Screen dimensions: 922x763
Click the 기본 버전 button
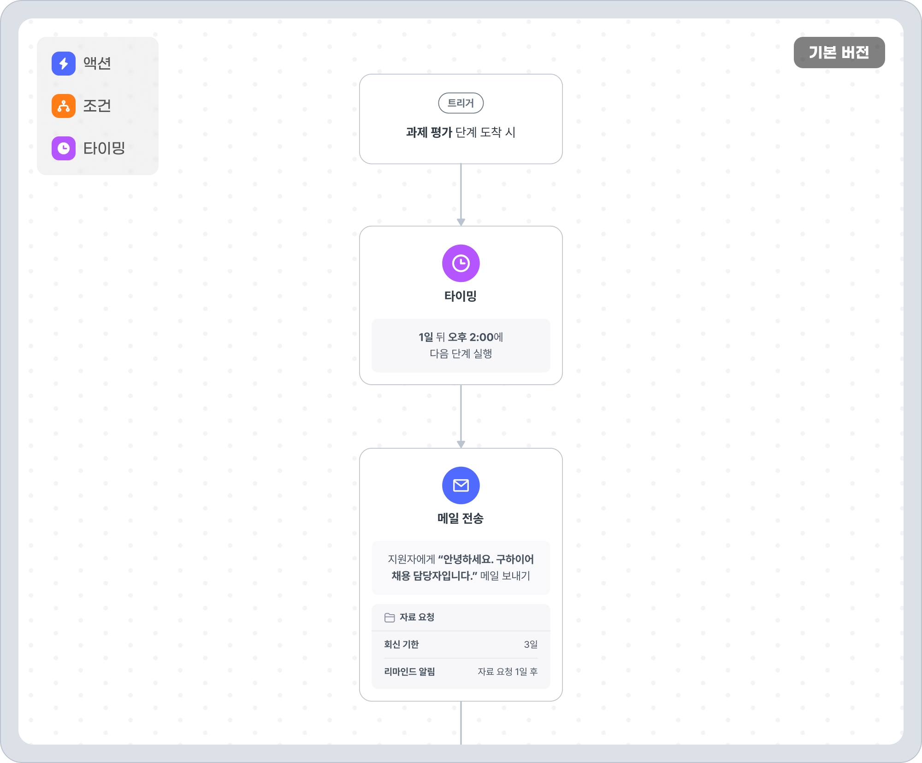coord(839,53)
